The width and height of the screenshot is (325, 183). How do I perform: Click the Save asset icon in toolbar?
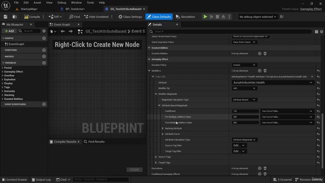[x=6, y=17]
